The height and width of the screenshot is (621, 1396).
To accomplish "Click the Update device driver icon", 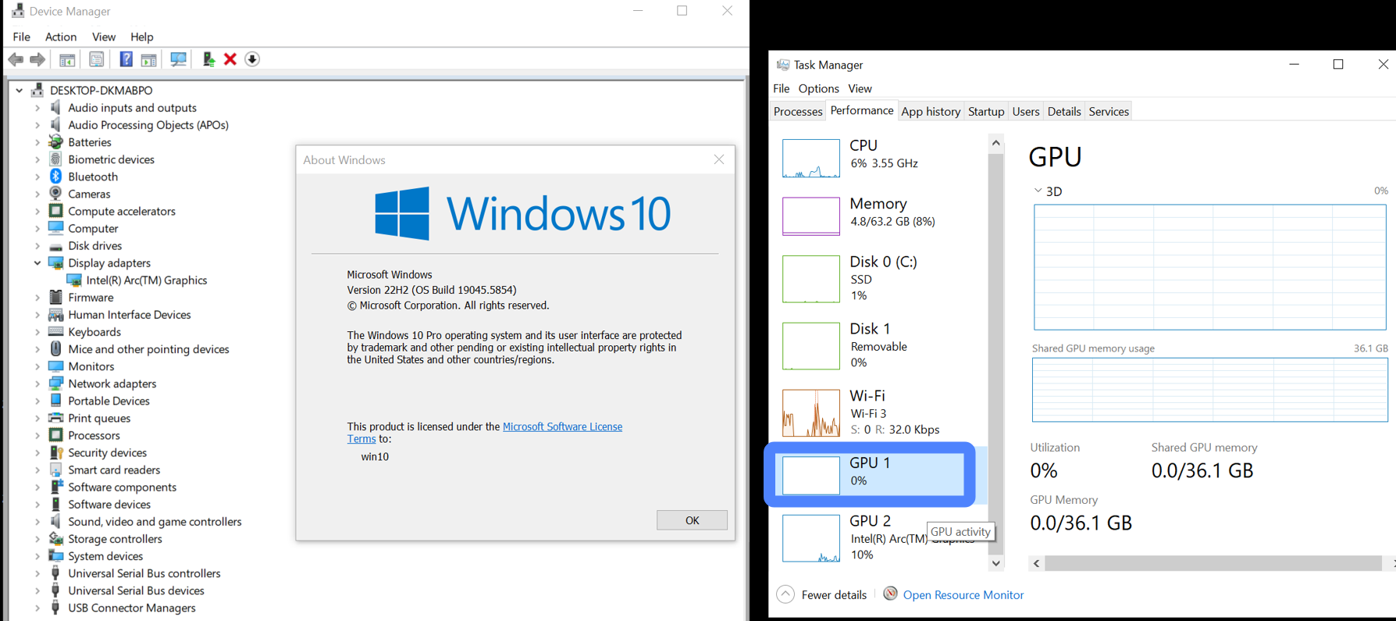I will coord(208,59).
